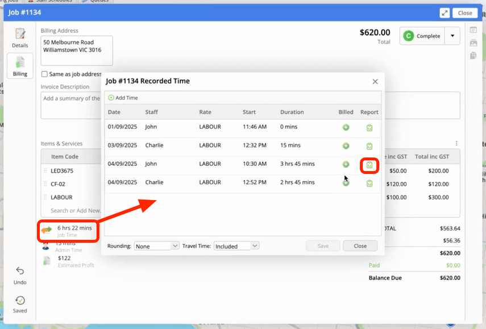Open the Billing tab in sidebar
486x329 pixels.
coord(20,66)
